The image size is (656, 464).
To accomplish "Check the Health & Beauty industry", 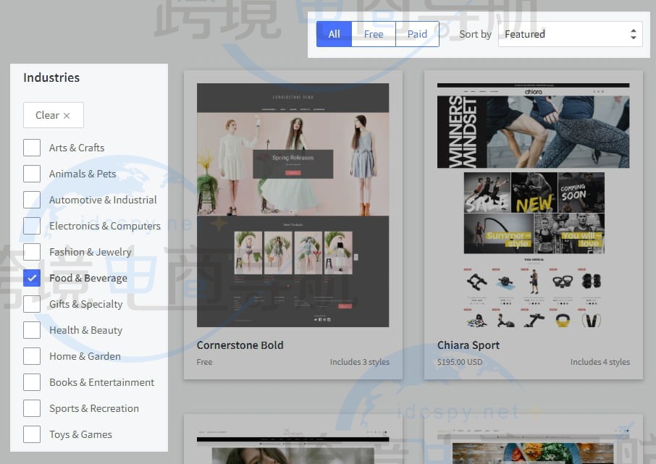I will (31, 330).
